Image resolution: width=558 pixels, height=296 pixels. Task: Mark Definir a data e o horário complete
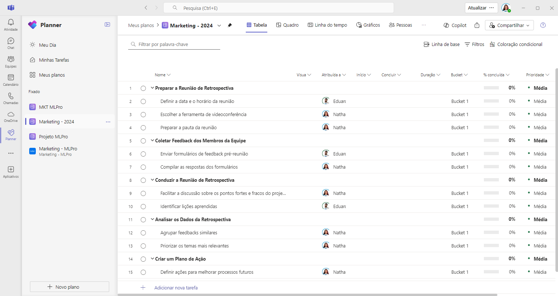143,101
